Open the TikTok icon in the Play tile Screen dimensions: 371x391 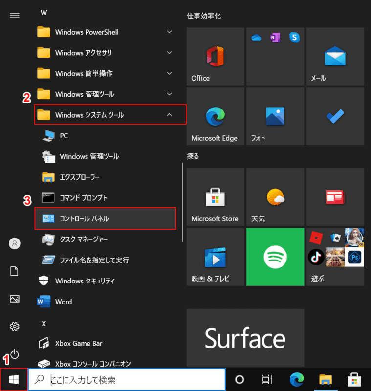pos(316,257)
